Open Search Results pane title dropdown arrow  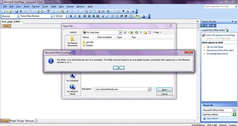(232, 22)
